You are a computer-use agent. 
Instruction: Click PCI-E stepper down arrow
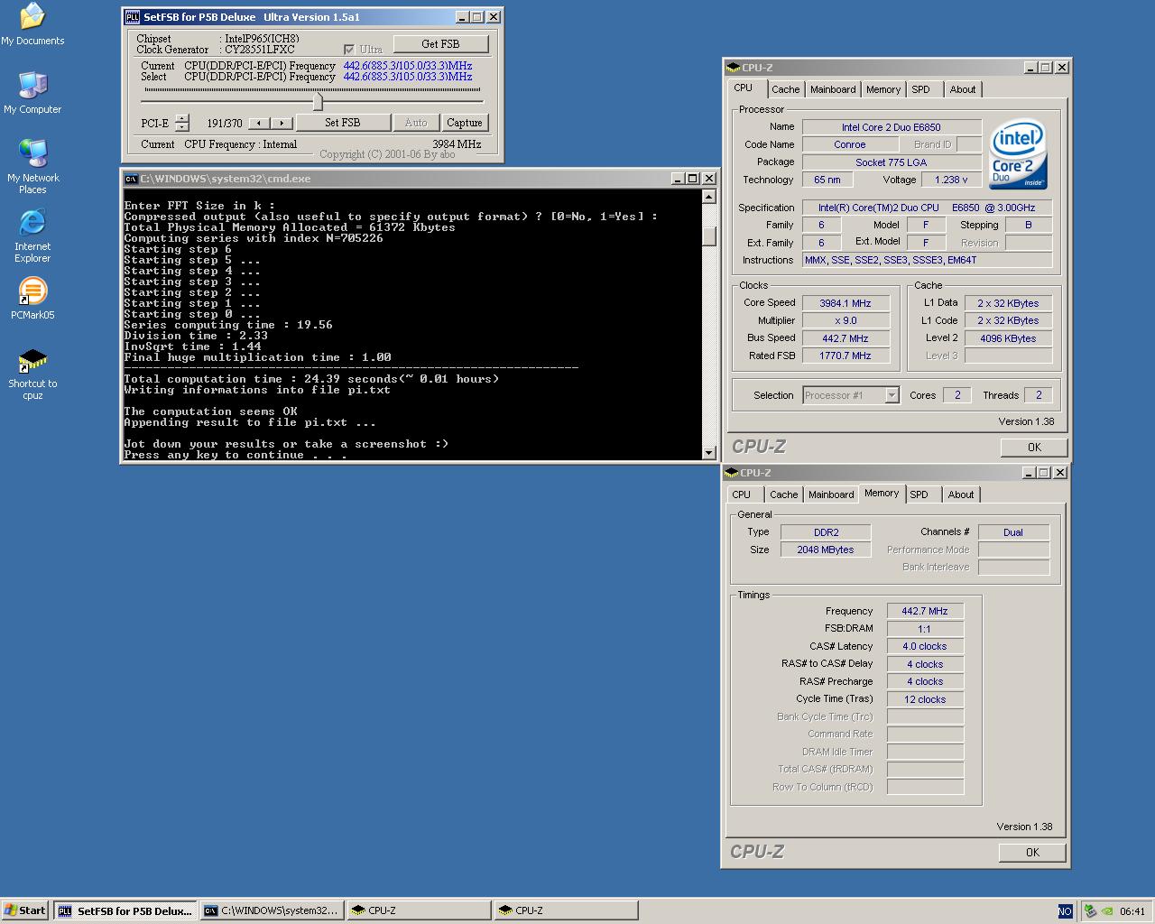pyautogui.click(x=182, y=127)
